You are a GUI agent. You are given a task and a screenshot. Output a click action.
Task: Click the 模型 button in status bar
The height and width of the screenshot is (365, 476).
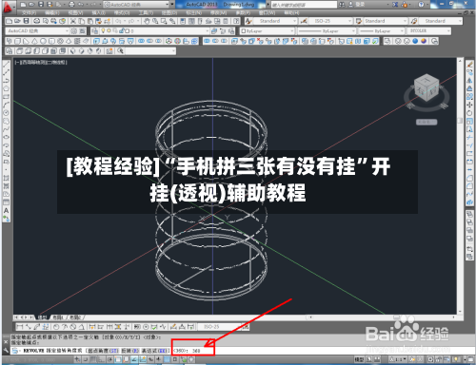point(359,359)
